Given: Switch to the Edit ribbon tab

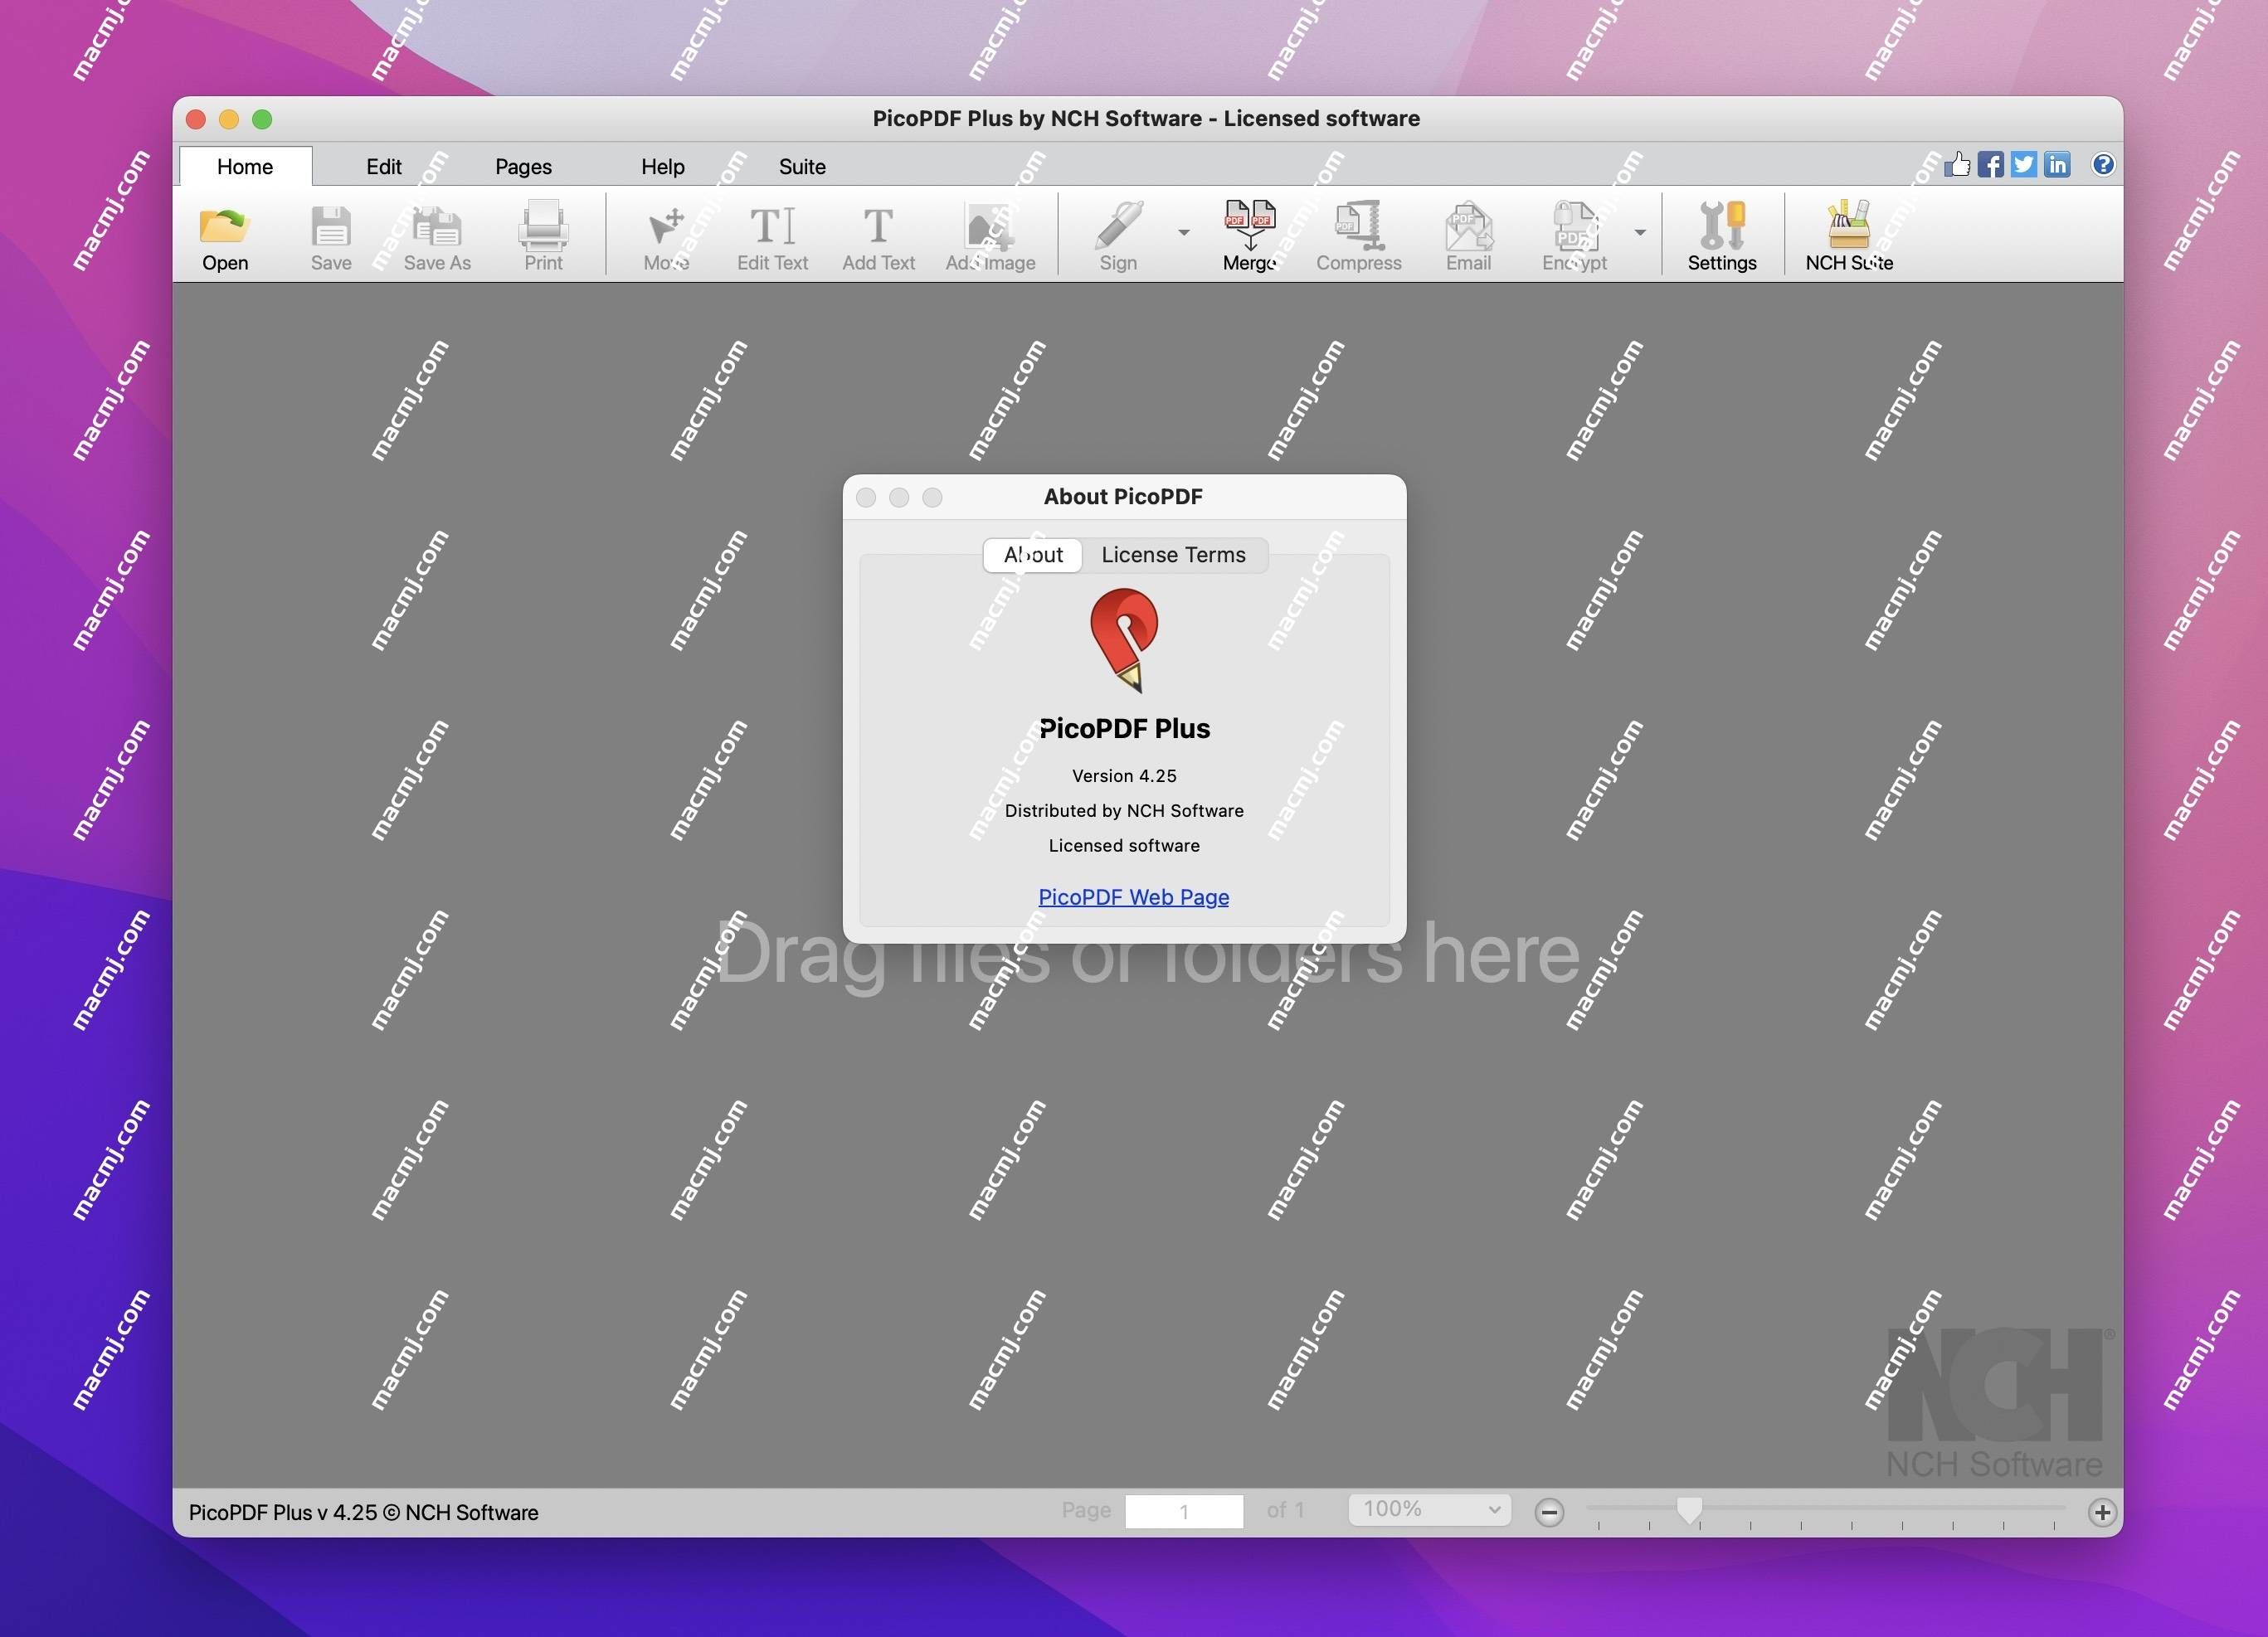Looking at the screenshot, I should pyautogui.click(x=384, y=166).
